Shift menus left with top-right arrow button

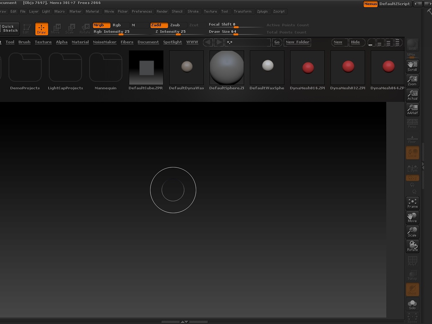tap(418, 4)
